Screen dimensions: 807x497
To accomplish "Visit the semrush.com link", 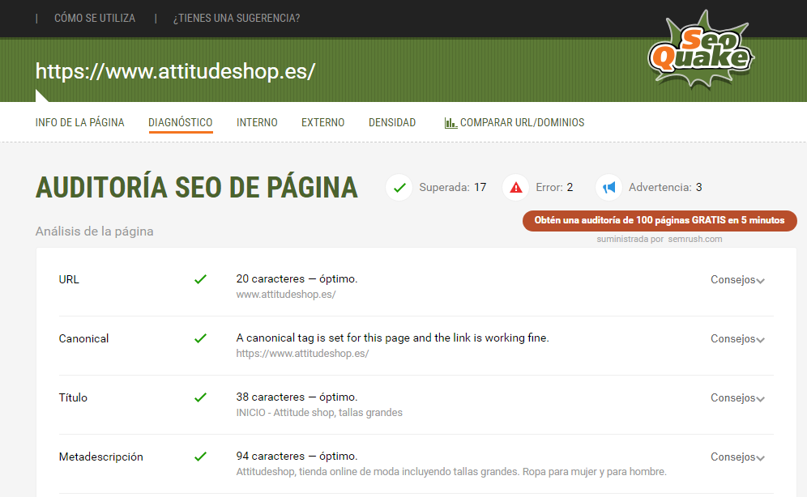I will click(695, 239).
